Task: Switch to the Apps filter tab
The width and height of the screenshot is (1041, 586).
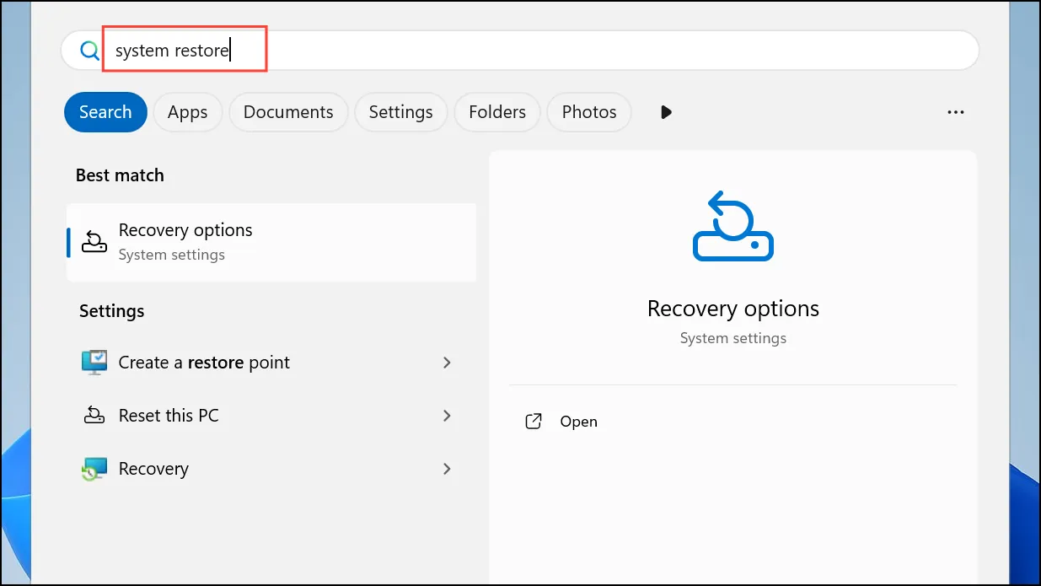Action: 187,112
